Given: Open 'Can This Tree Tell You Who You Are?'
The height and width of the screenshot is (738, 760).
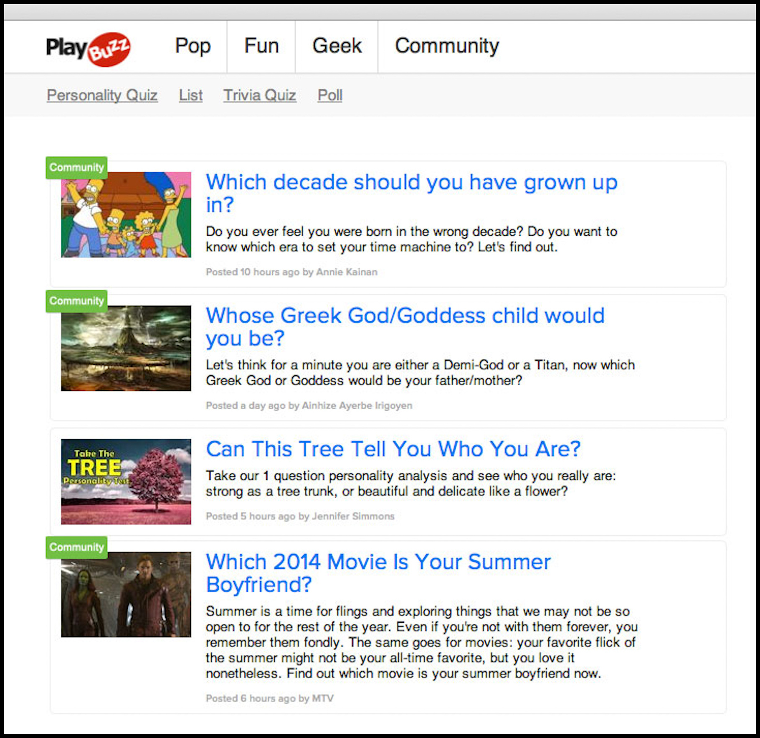Looking at the screenshot, I should (393, 449).
